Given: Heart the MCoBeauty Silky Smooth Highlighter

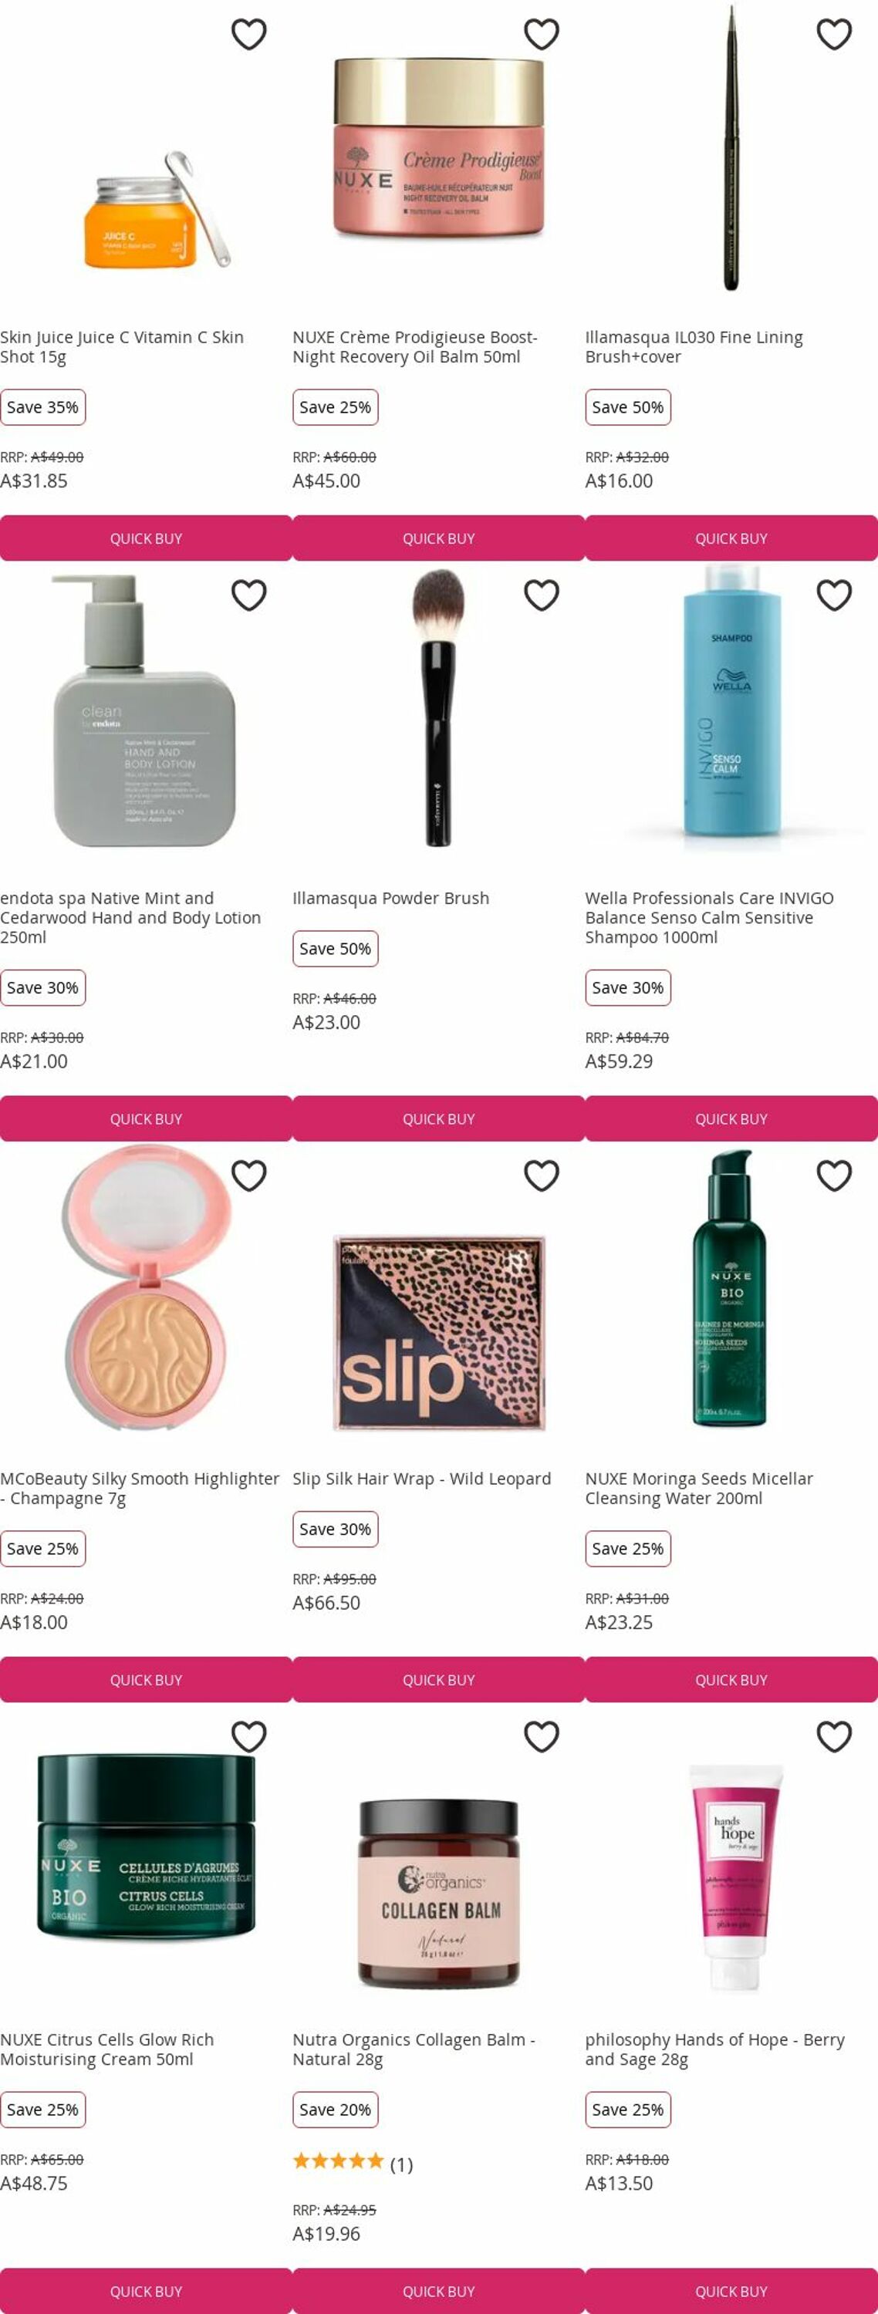Looking at the screenshot, I should click(249, 1175).
